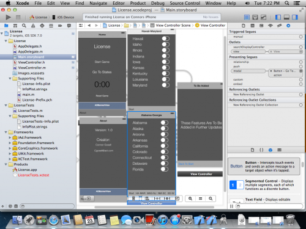Toggle the Hawaii switch
This screenshot has width=306, height=229.
coord(166,38)
